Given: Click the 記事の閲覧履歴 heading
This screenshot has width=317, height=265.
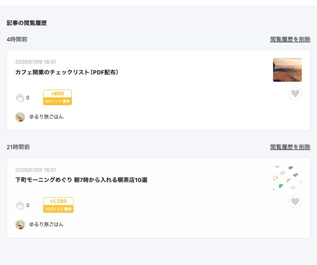Looking at the screenshot, I should tap(27, 23).
